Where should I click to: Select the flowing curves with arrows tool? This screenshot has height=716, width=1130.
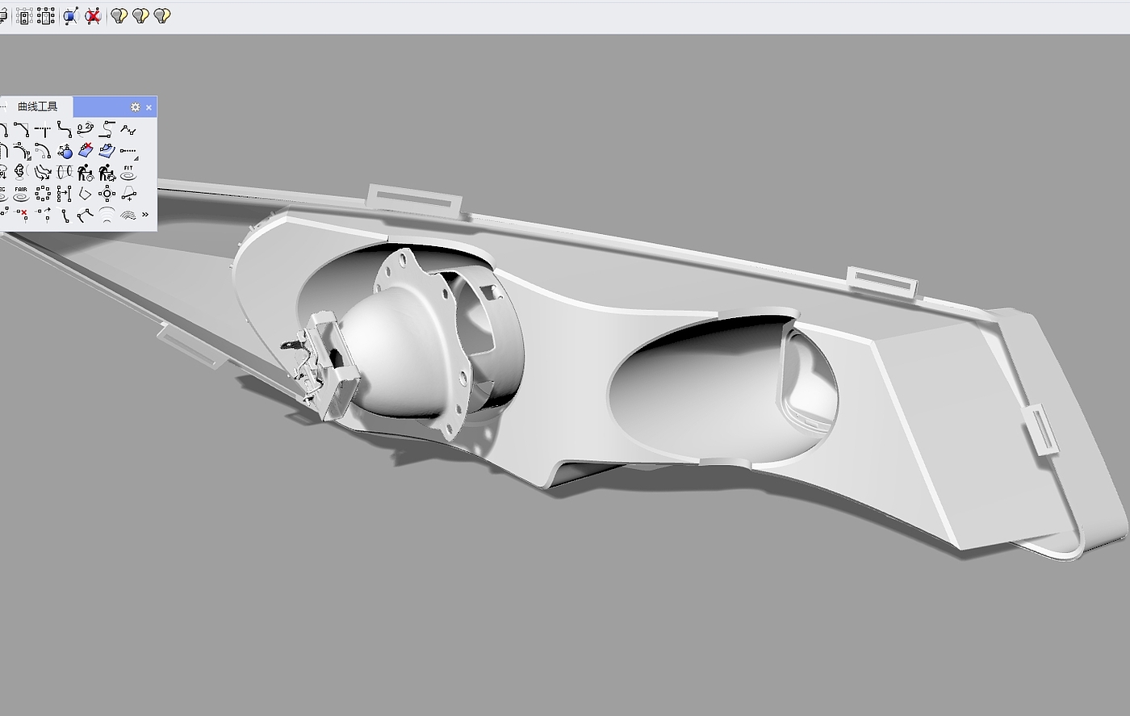pyautogui.click(x=43, y=172)
